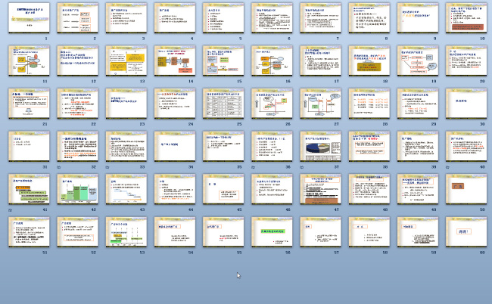Select slide 33 thumbnail
Screen dimensions: 492x304
point(126,146)
